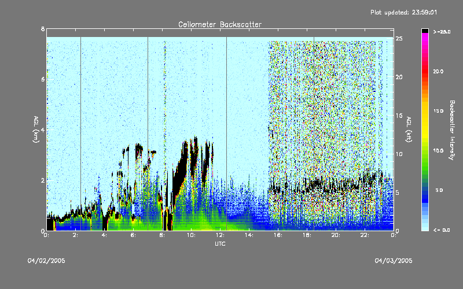Click the '>-25.0' colorbar value
The width and height of the screenshot is (463, 289).
pos(442,32)
